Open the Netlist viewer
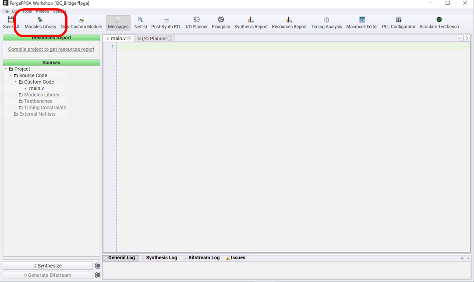This screenshot has width=474, height=282. 141,23
